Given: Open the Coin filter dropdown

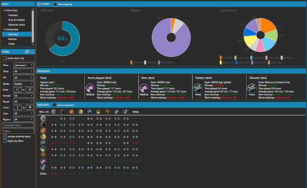Looking at the screenshot, I should pyautogui.click(x=24, y=113).
